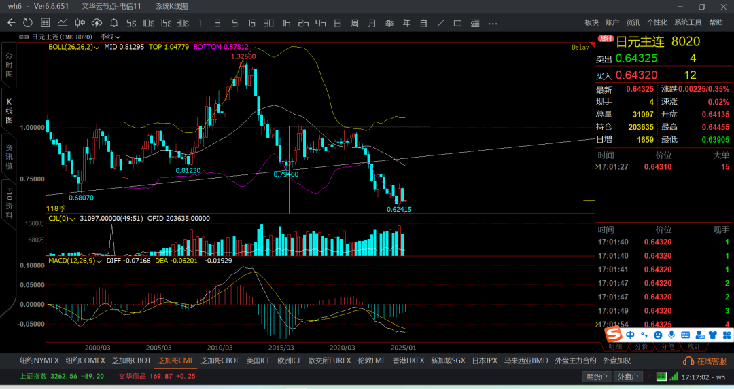Switch chart to 30-second period
Image resolution: width=734 pixels, height=389 pixels.
[183, 23]
